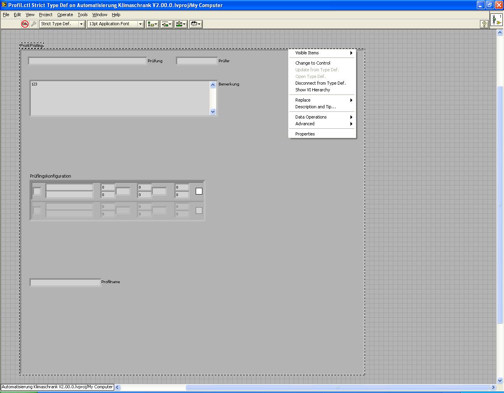This screenshot has width=504, height=393.
Task: Click the index box of first array row
Action: tap(37, 191)
